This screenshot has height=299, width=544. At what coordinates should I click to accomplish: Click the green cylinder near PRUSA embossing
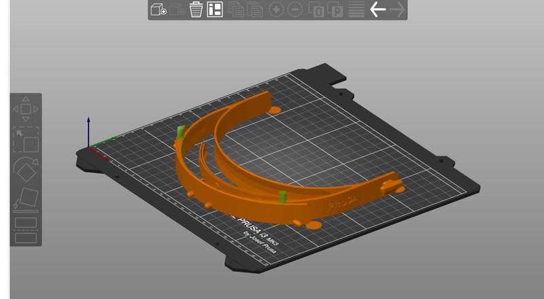[283, 196]
